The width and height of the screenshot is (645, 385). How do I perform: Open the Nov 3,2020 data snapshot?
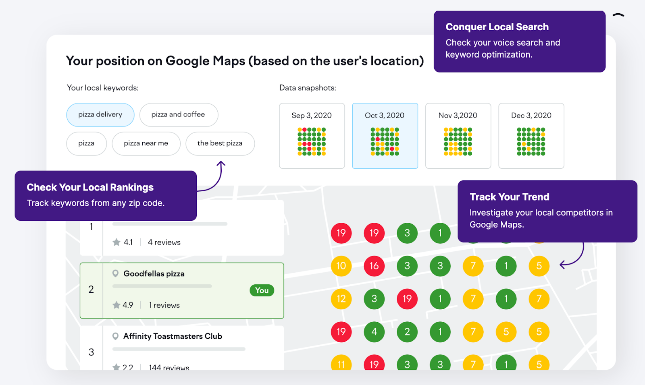[x=458, y=136]
